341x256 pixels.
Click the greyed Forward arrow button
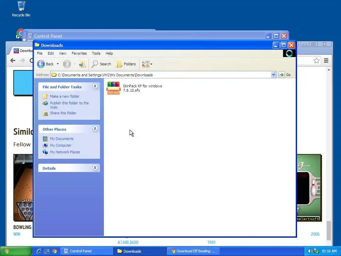click(x=67, y=64)
